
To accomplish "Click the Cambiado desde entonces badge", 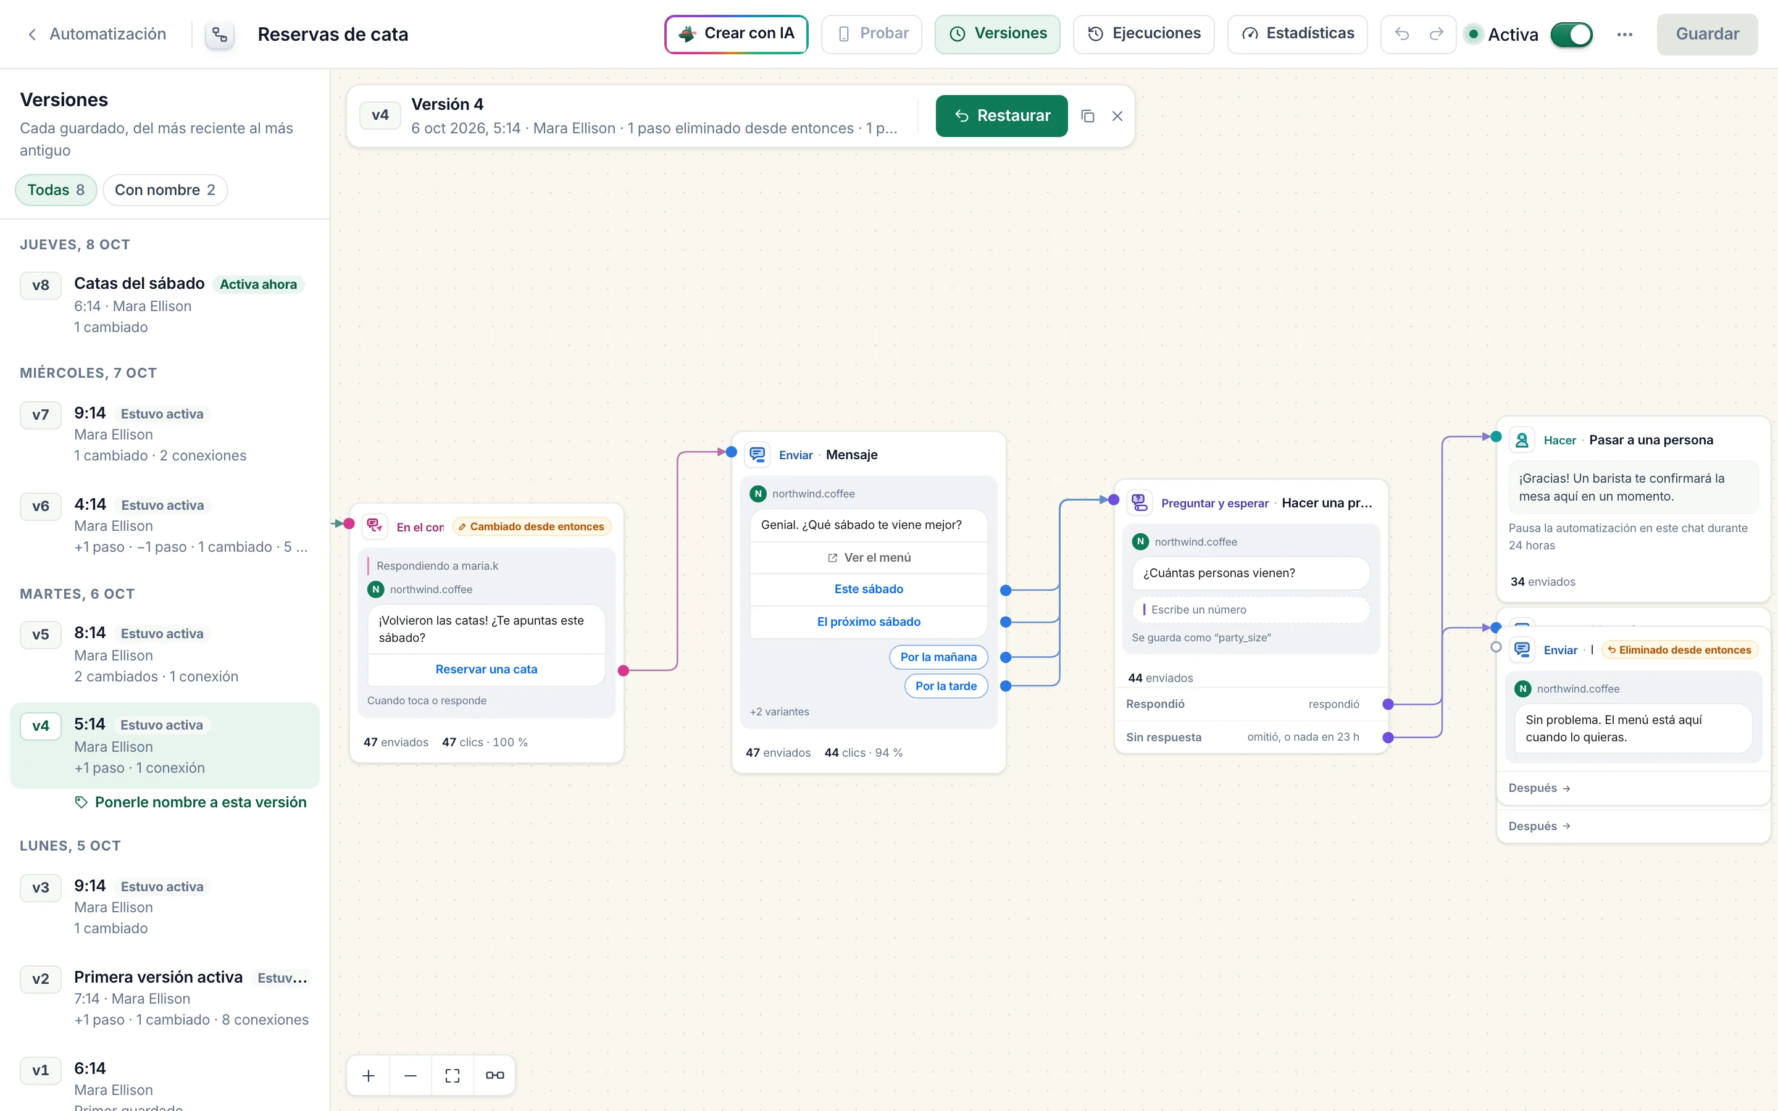I will click(531, 526).
